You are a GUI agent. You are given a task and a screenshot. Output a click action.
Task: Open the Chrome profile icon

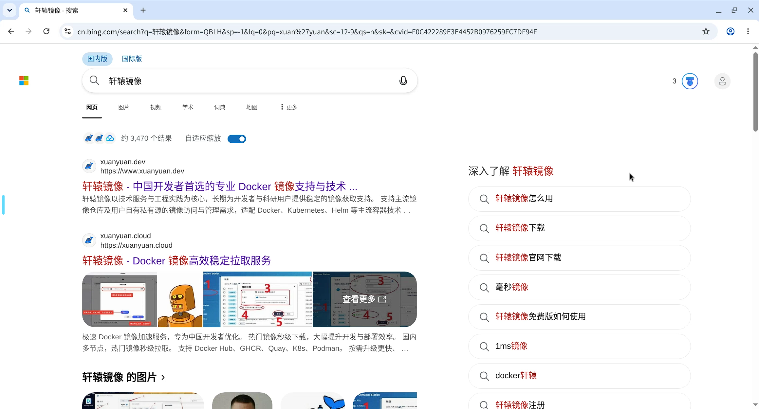(x=731, y=31)
